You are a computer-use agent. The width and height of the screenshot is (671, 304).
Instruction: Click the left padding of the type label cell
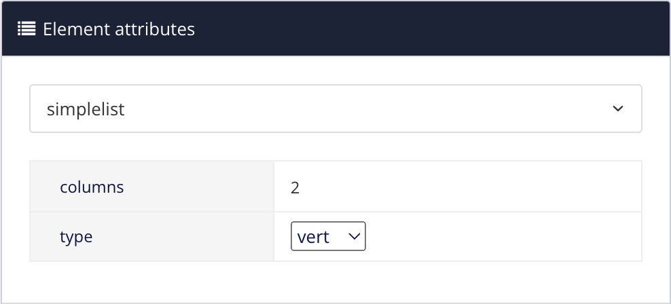coord(44,237)
